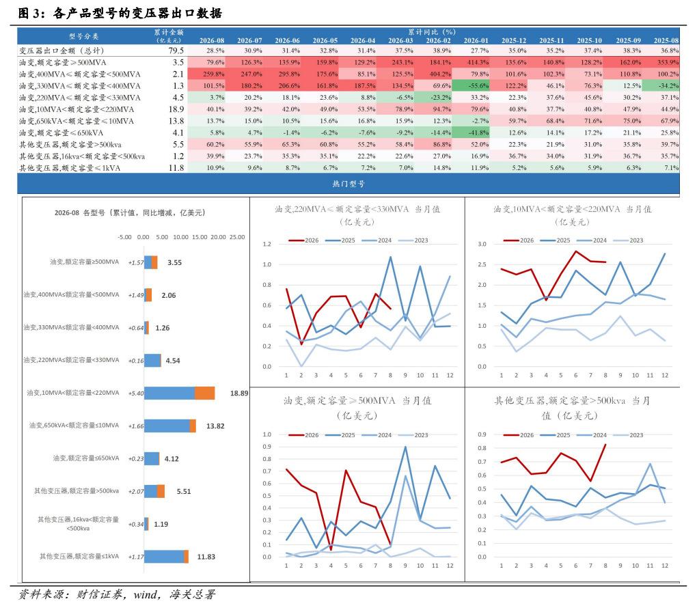
Task: Click the figure title '图 3：各产品型号的变压器出口数据'
Action: pyautogui.click(x=120, y=14)
